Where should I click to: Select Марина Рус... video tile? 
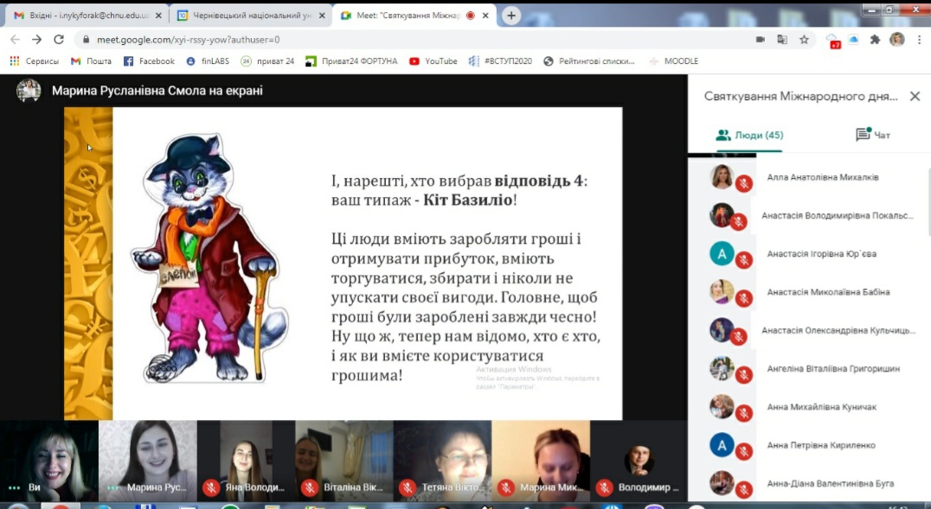pyautogui.click(x=148, y=461)
